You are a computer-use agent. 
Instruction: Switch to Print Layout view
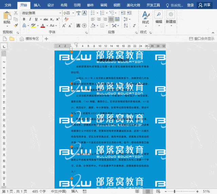(x=148, y=191)
